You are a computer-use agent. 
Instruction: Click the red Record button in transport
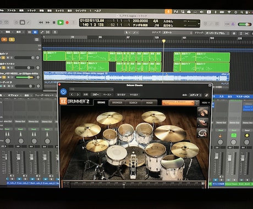(67, 23)
